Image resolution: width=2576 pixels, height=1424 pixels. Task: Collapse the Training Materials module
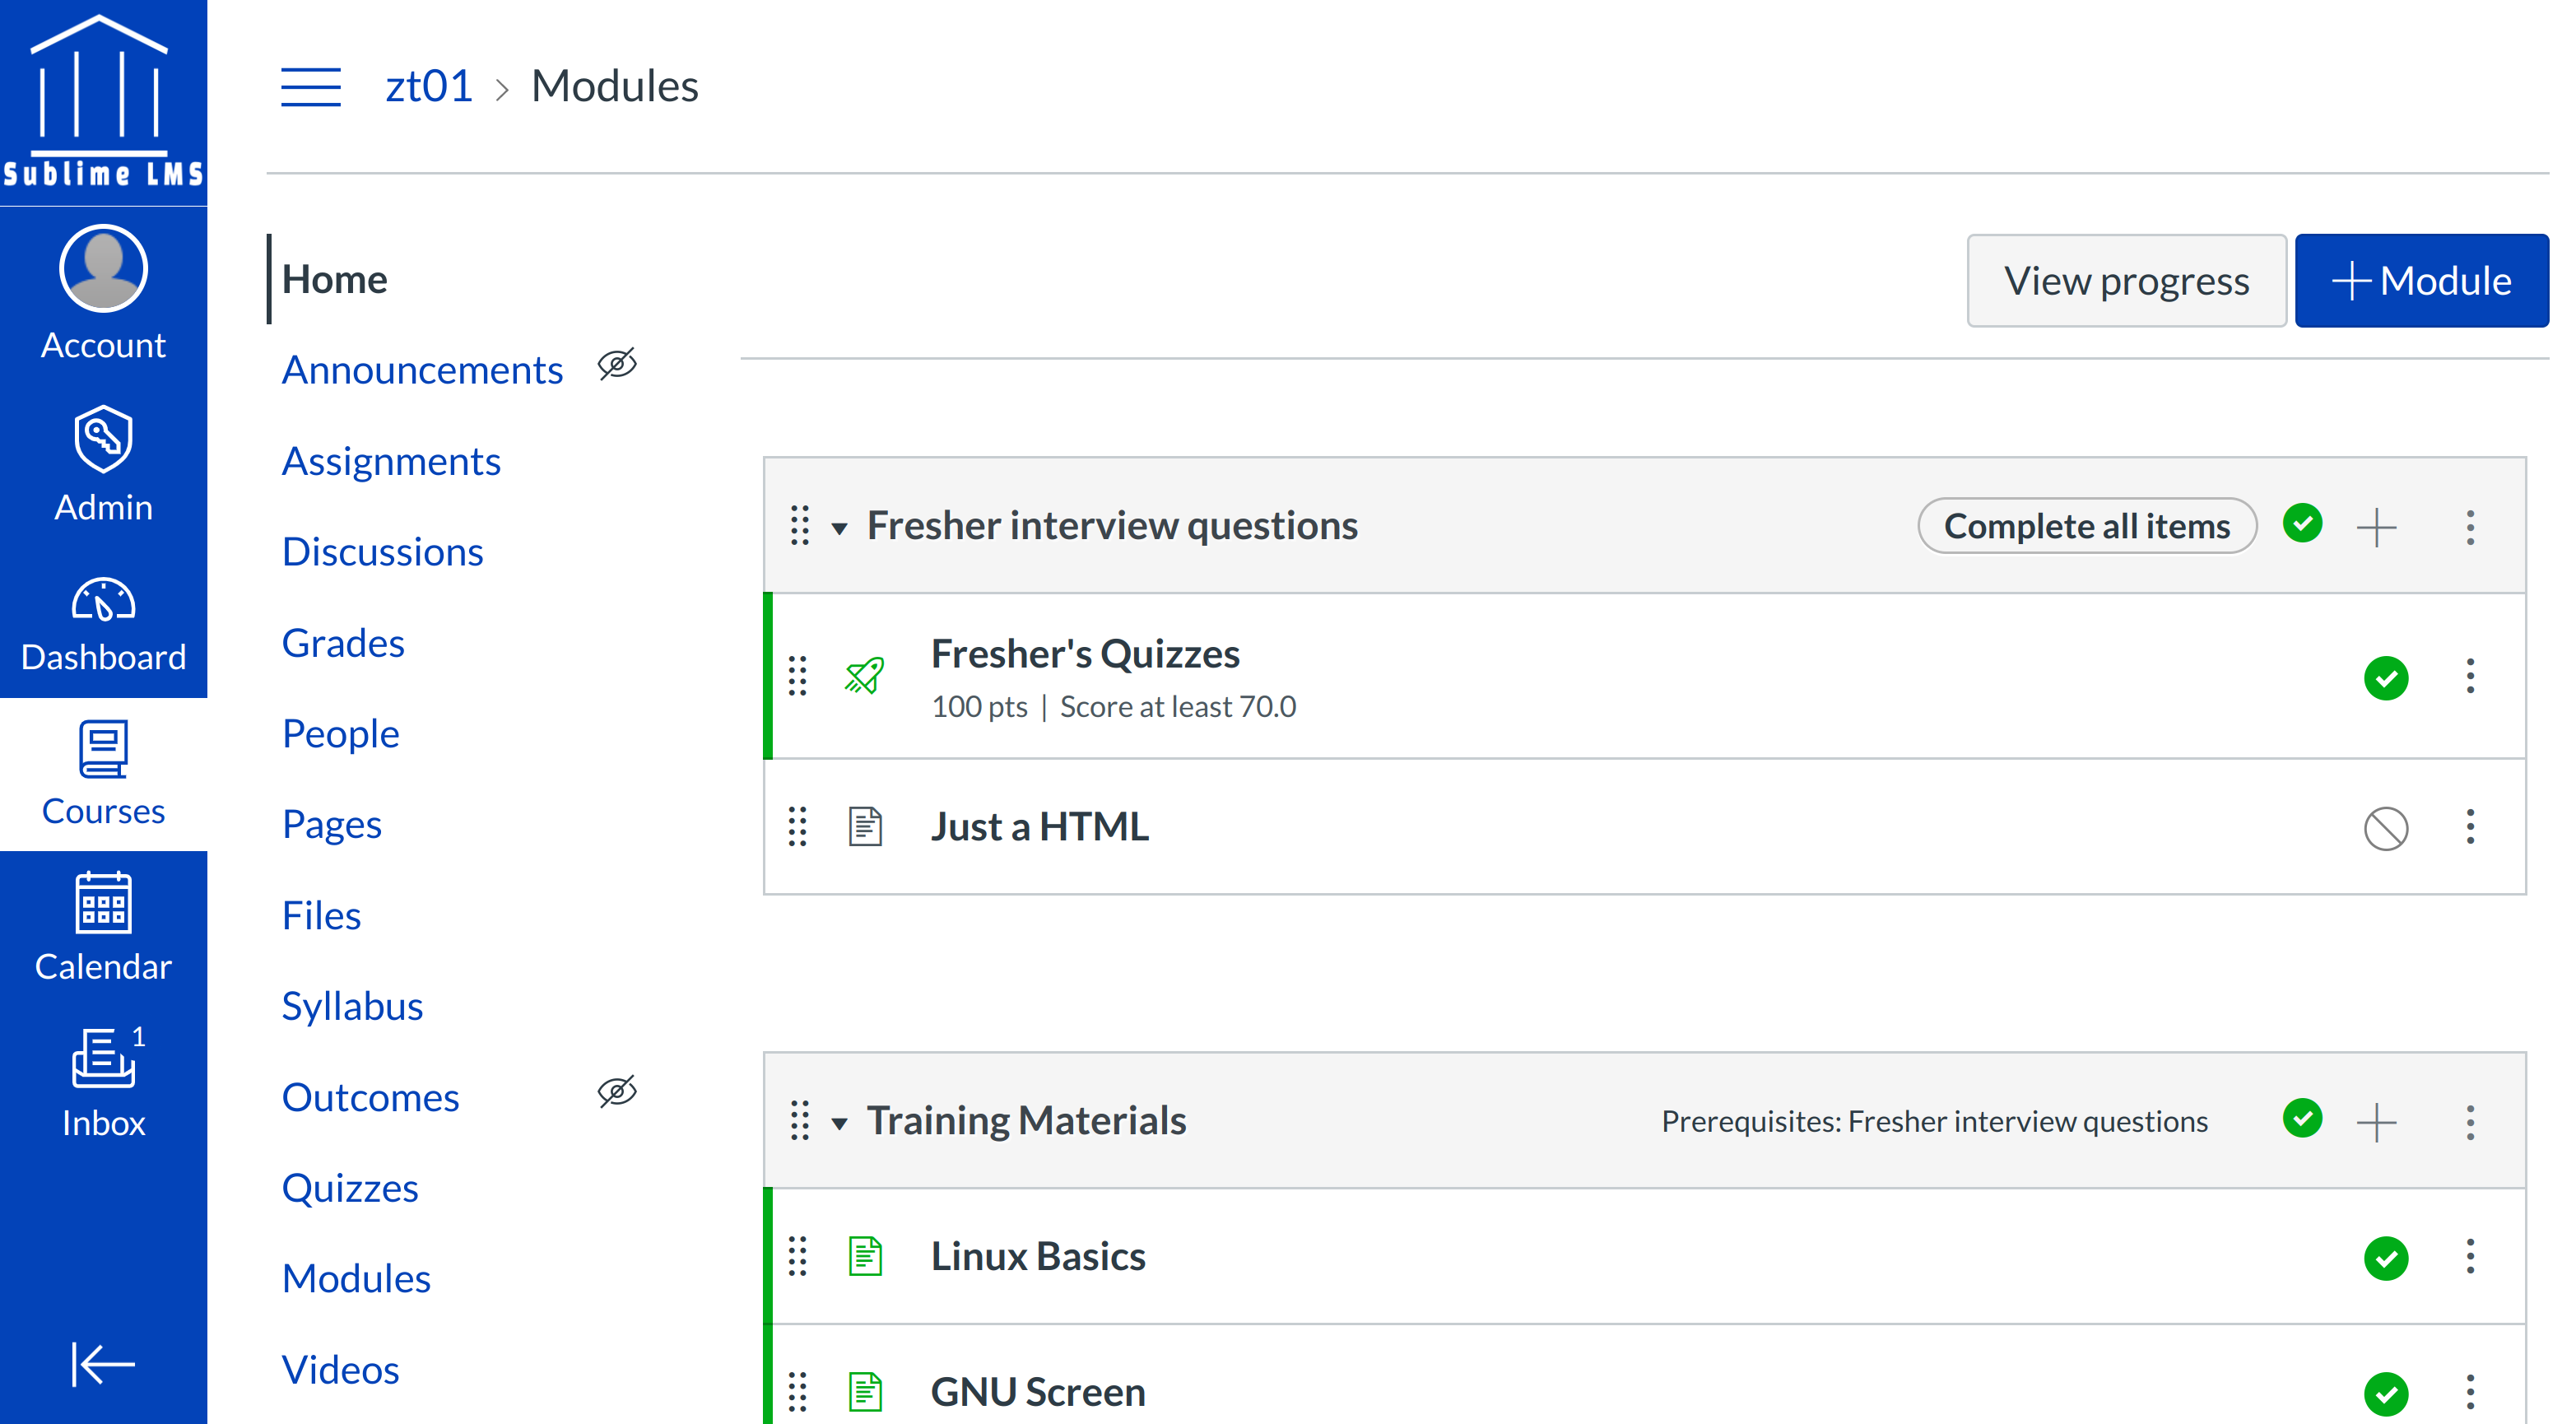pos(840,1123)
